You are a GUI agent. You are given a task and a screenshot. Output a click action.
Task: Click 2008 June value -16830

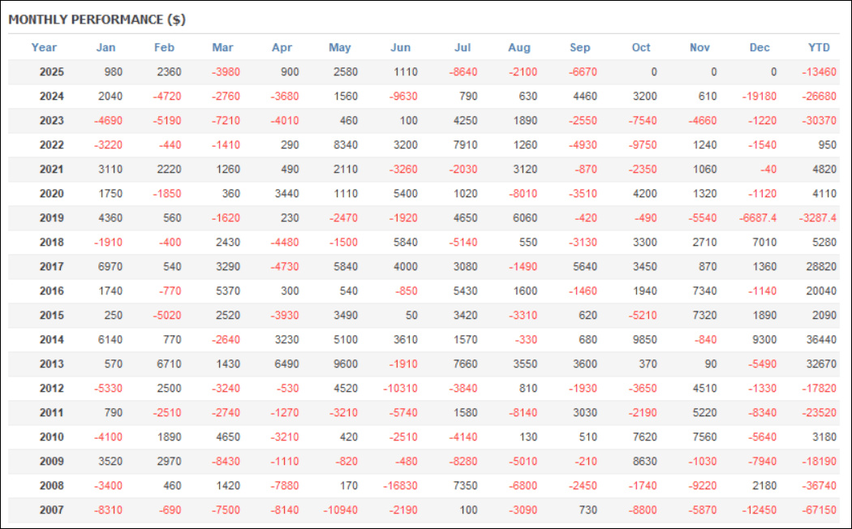(400, 485)
